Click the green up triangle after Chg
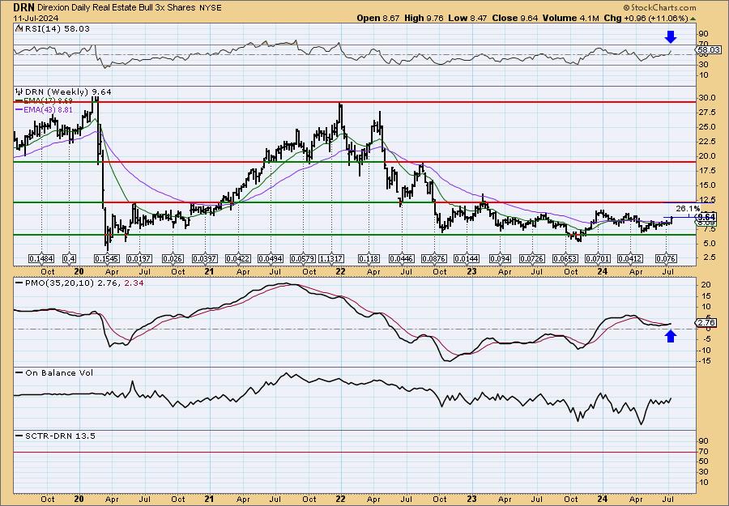Screen dimensions: 729x506 (693, 19)
